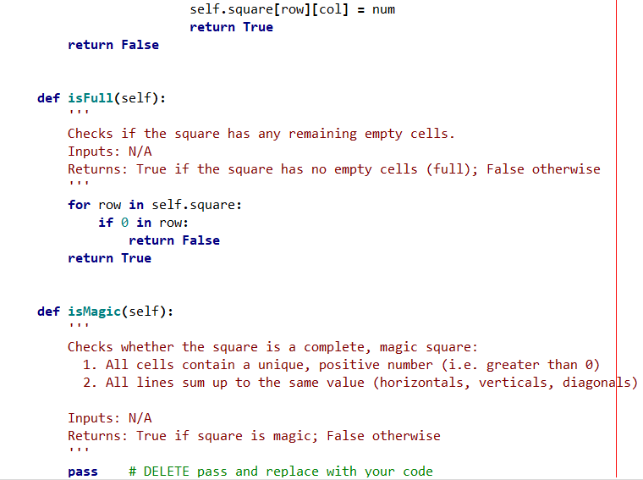This screenshot has width=643, height=480.
Task: Click 'Inputs: N/A' in the isMagic docstring
Action: (110, 418)
